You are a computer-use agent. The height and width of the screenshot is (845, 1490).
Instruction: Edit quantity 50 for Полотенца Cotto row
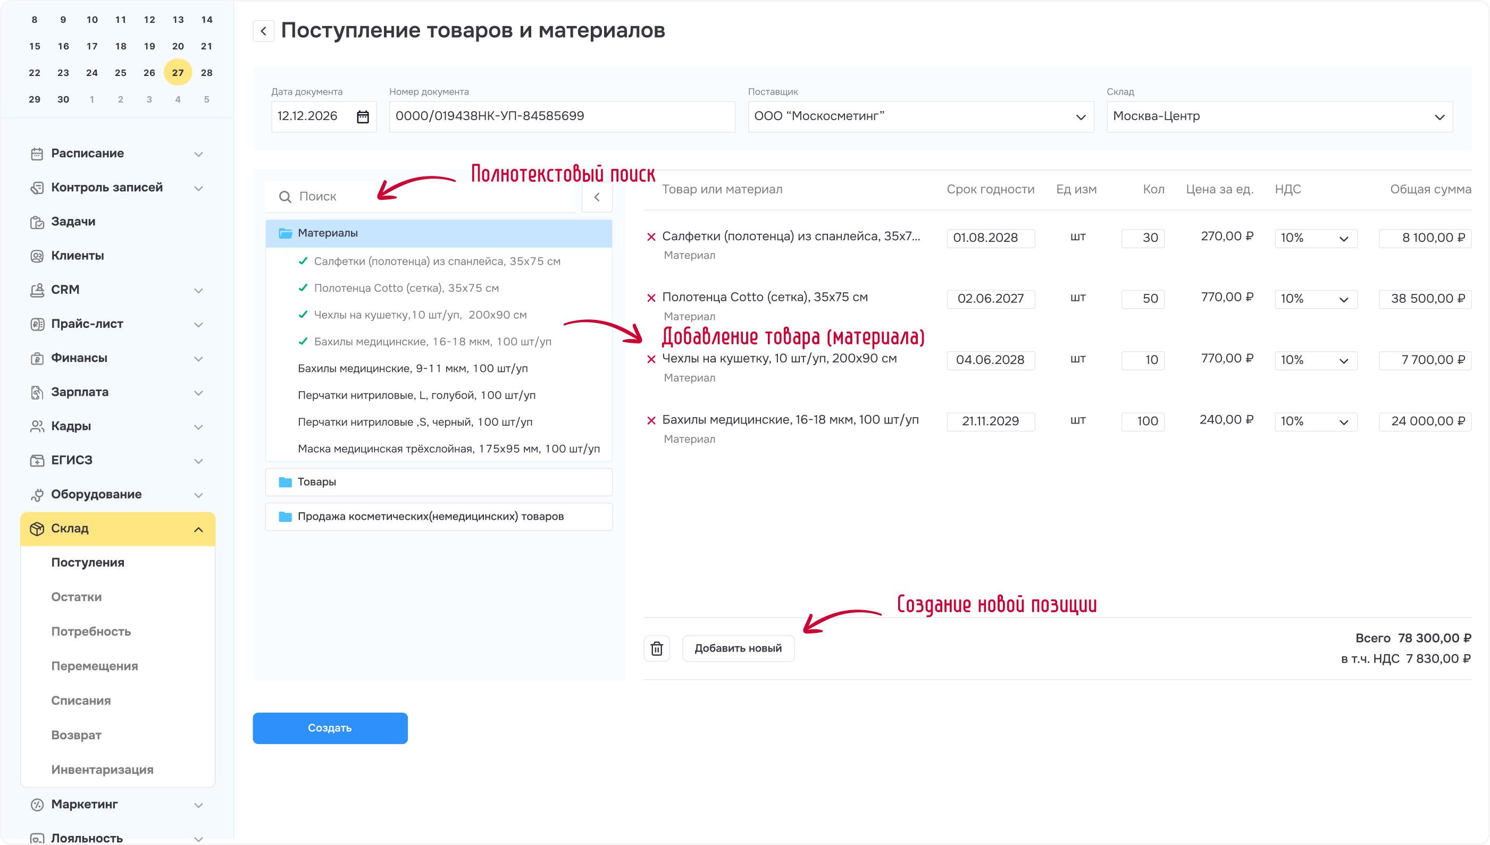tap(1143, 299)
